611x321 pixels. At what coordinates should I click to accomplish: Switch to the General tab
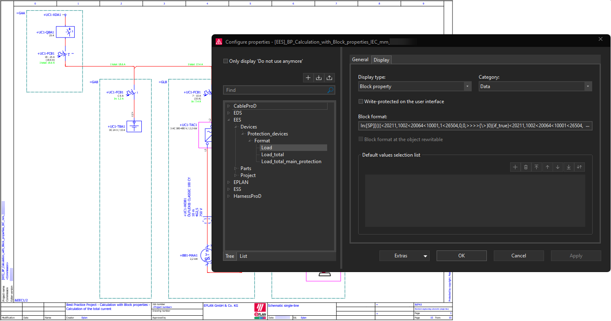click(x=360, y=60)
